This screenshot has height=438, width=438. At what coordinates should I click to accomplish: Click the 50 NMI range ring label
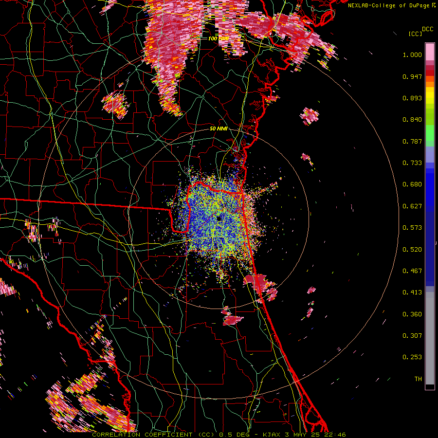pos(219,129)
